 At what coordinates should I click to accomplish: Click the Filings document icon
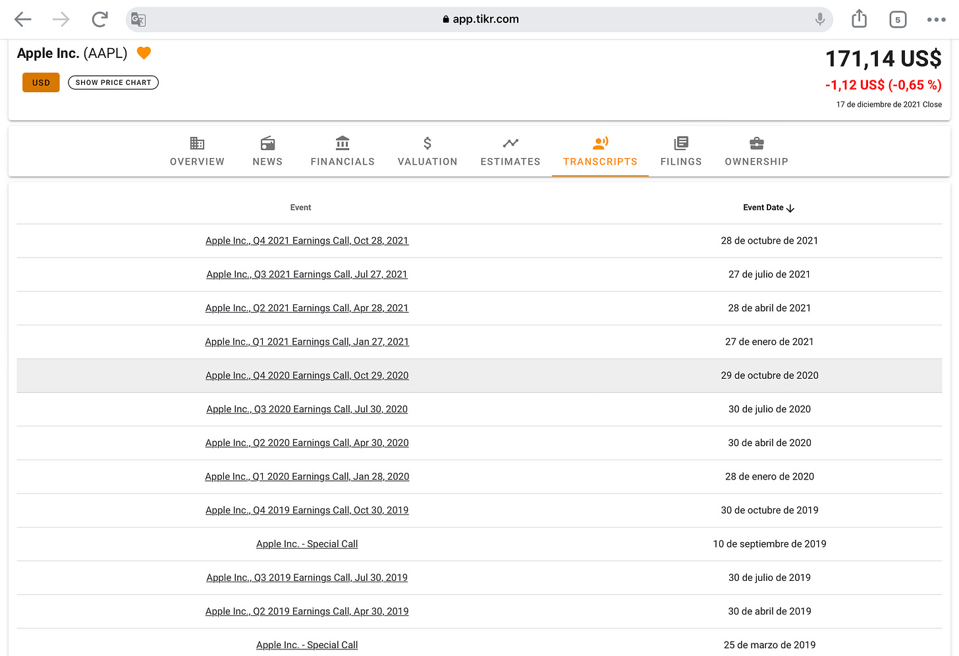click(x=681, y=143)
